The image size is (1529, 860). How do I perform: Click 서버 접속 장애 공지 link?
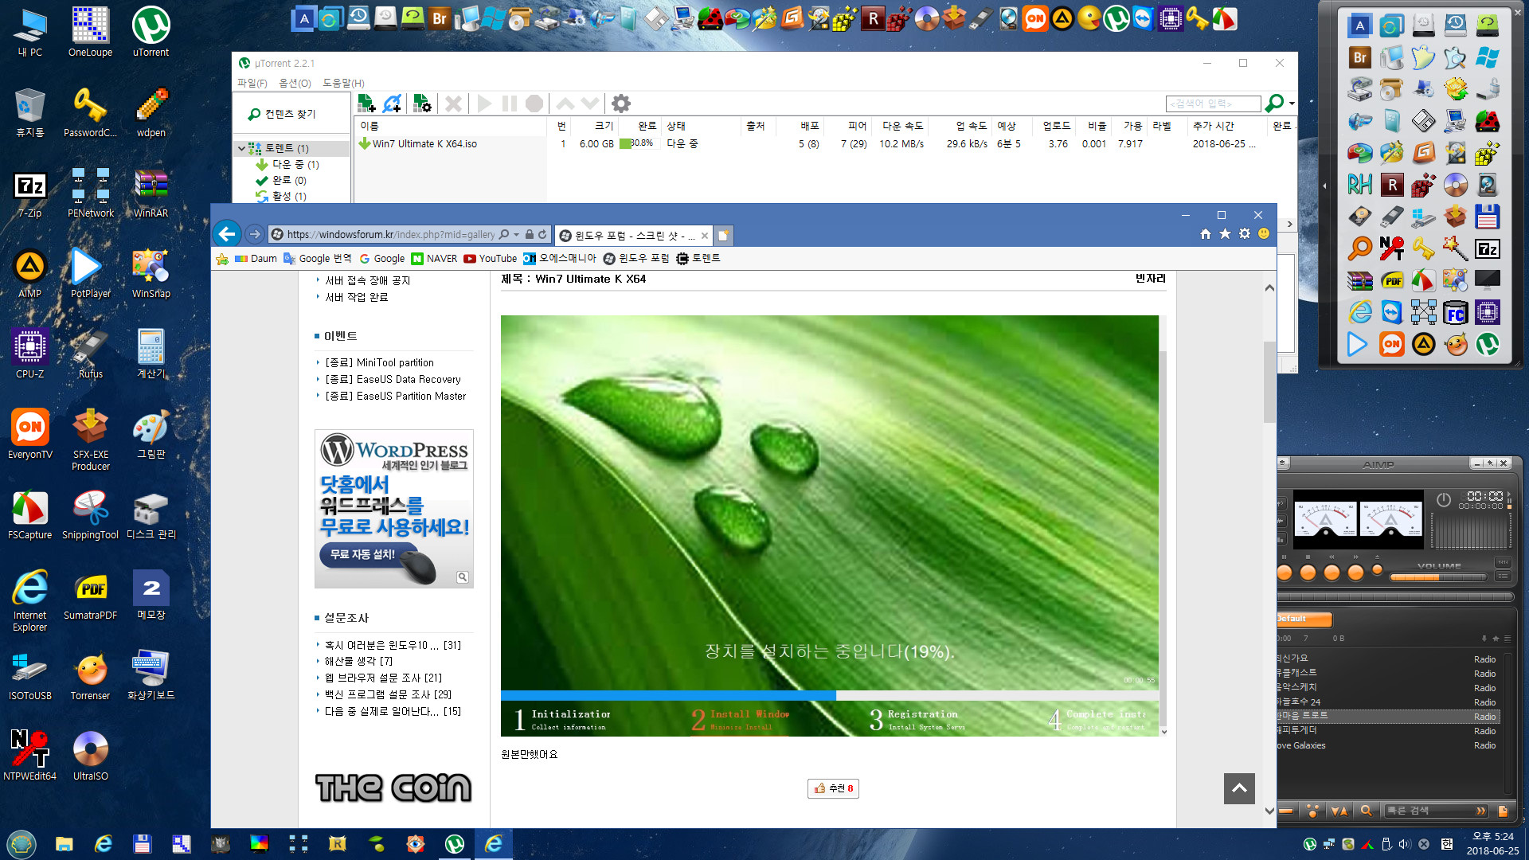(x=367, y=280)
